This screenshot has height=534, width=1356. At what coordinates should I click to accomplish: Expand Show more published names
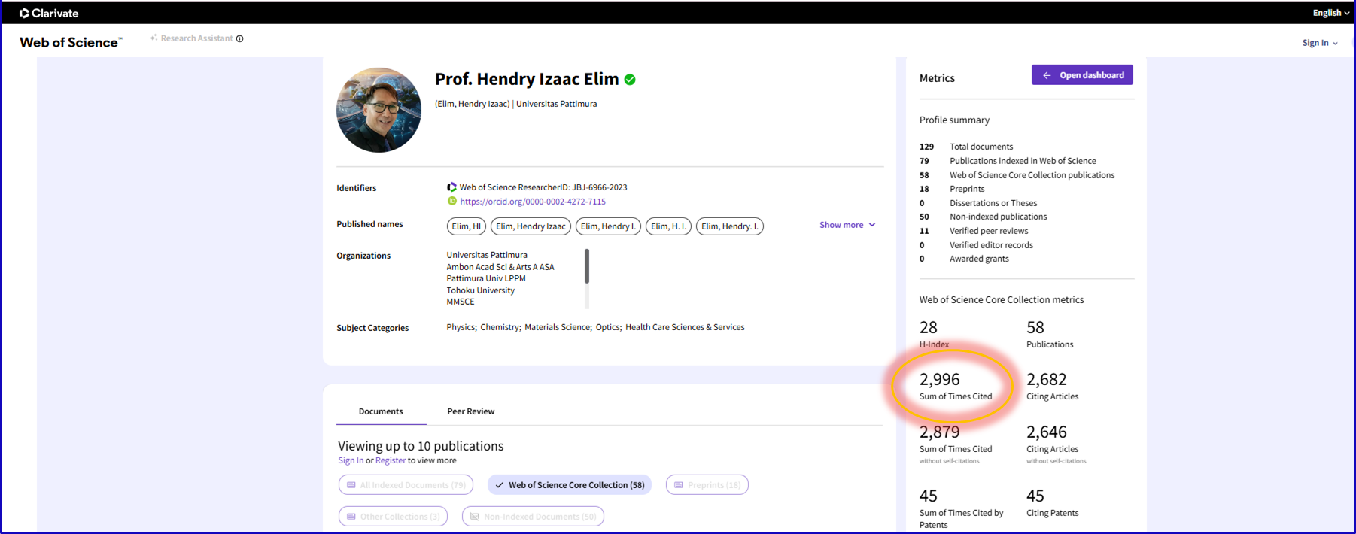click(x=847, y=225)
